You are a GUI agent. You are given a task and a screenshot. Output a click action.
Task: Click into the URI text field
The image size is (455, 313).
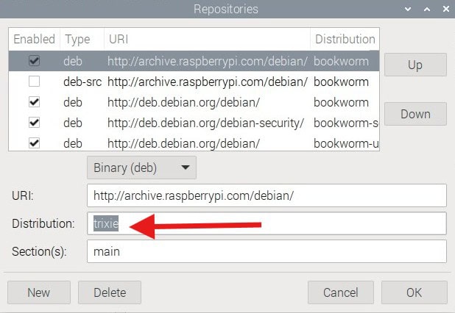point(266,196)
